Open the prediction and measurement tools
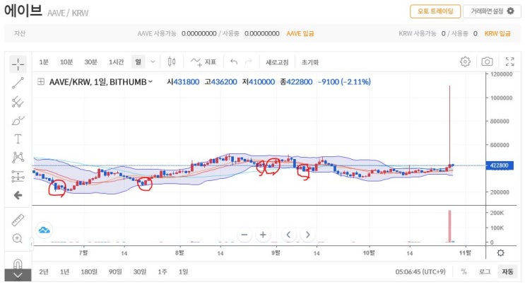The image size is (525, 287). (18, 176)
